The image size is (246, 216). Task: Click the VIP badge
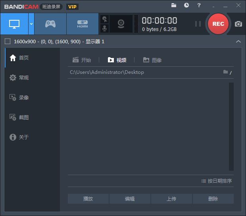click(x=72, y=7)
